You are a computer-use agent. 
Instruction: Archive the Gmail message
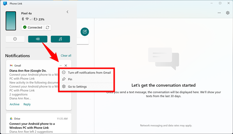(14, 104)
